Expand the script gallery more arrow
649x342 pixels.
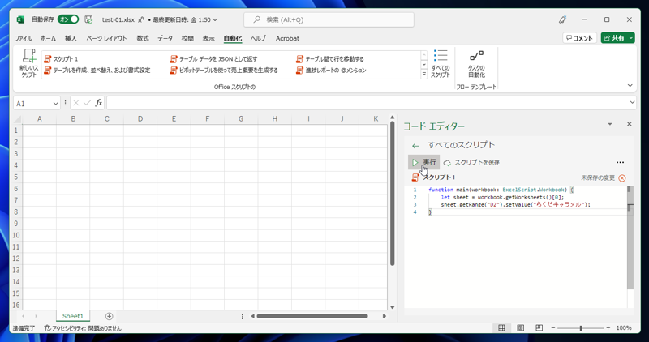click(423, 75)
